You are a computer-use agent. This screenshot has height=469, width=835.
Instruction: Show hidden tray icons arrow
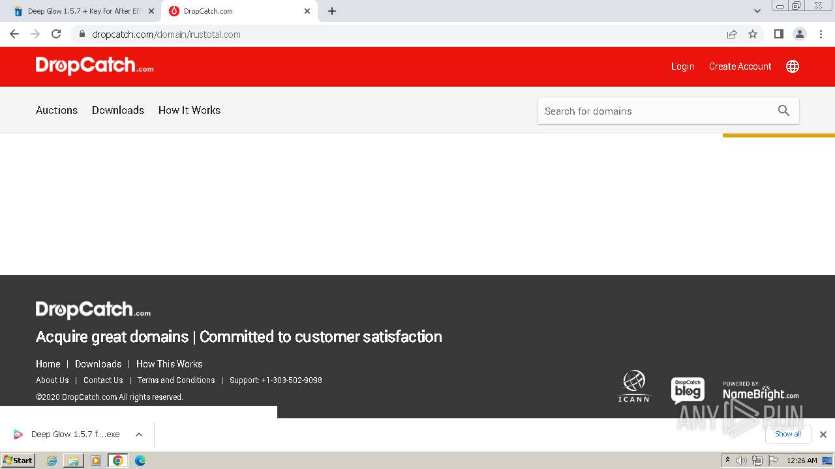[x=727, y=461]
